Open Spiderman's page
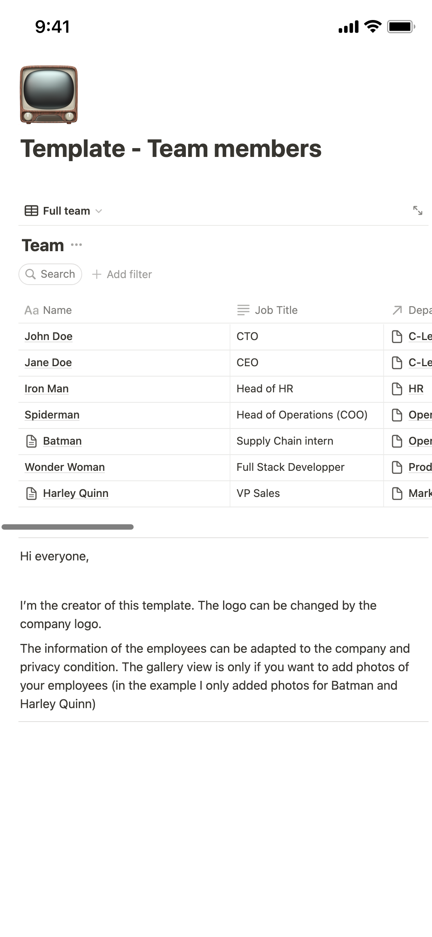This screenshot has height=937, width=432. tap(52, 415)
